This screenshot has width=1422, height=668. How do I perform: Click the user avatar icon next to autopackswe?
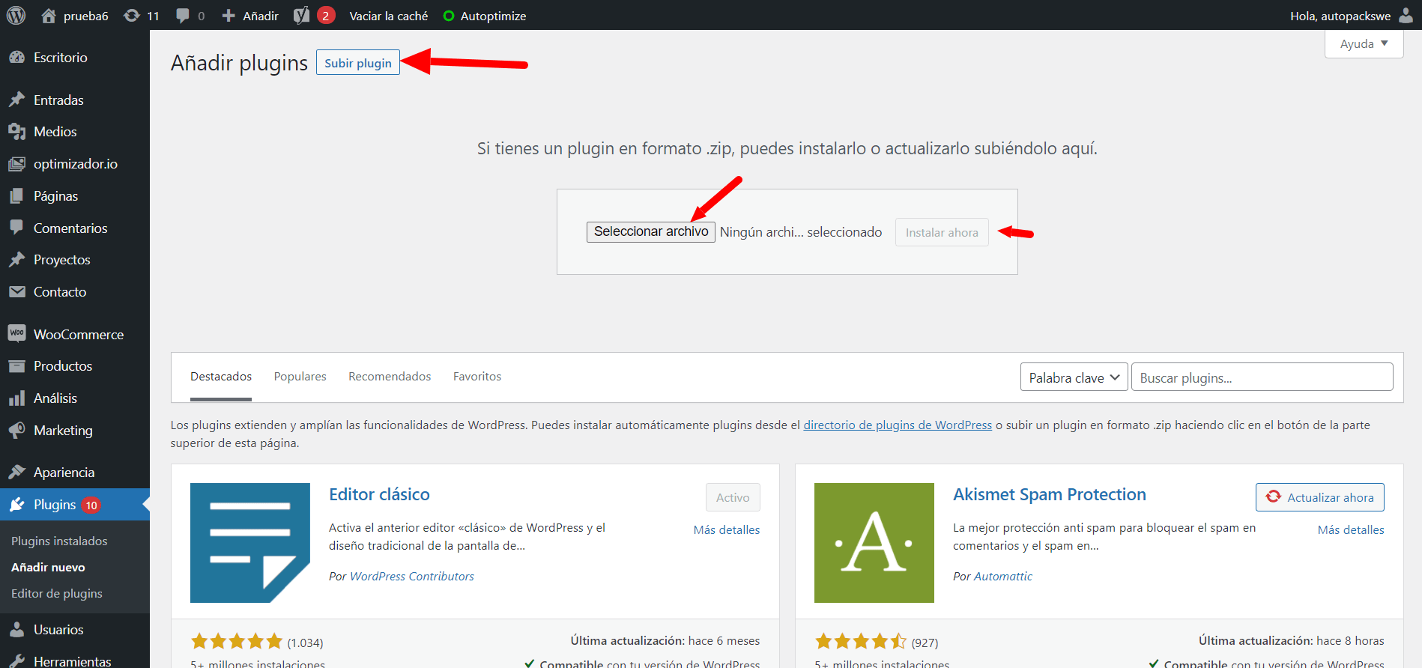click(x=1406, y=16)
